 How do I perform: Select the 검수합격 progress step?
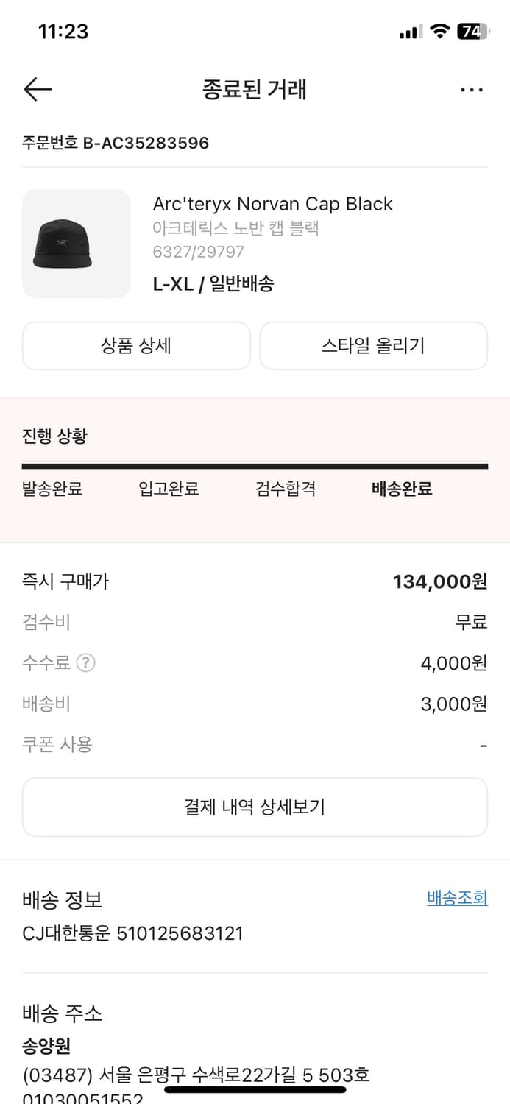(286, 489)
